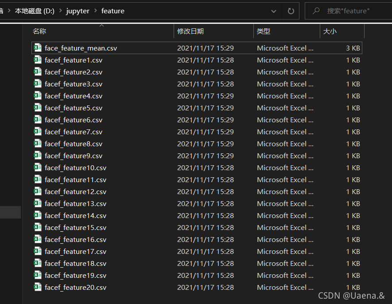Select file name facef_feature11.csv

(x=75, y=180)
